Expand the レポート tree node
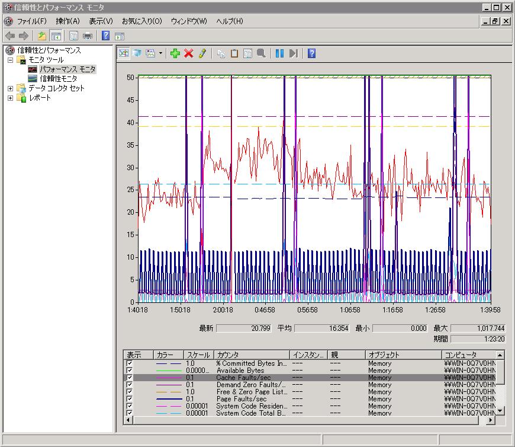 coord(10,98)
